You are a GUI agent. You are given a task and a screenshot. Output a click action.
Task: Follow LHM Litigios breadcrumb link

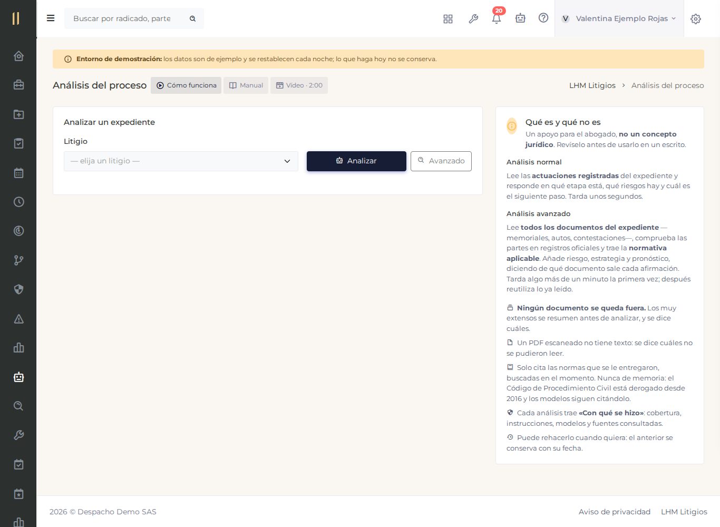[592, 85]
